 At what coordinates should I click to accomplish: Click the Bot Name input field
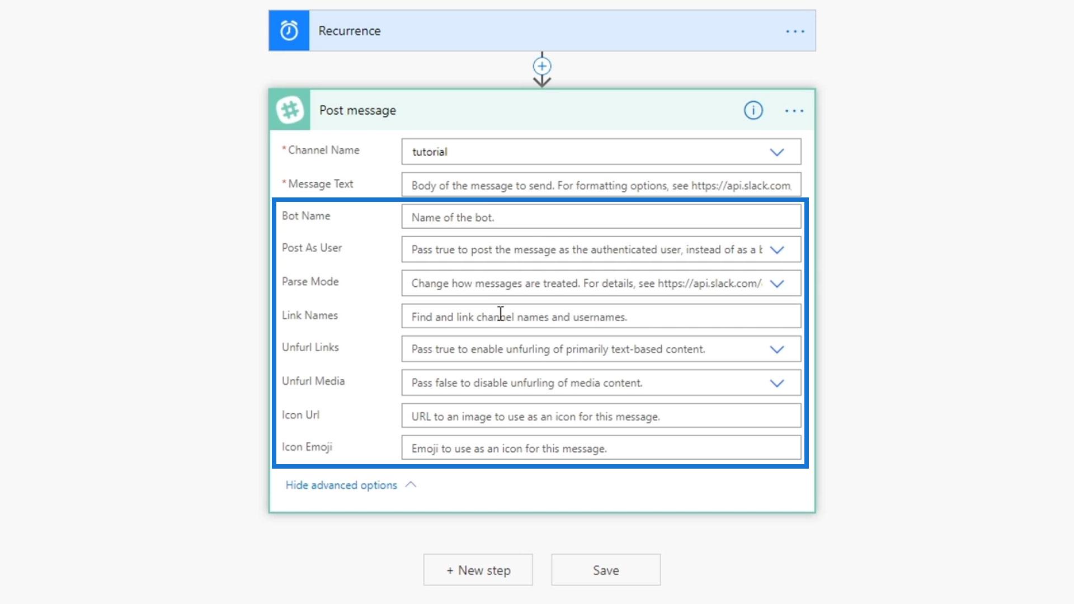pyautogui.click(x=601, y=217)
